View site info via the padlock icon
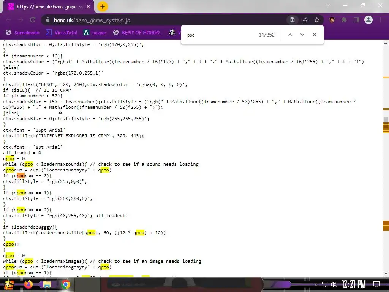Image resolution: width=389 pixels, height=292 pixels. [48, 20]
